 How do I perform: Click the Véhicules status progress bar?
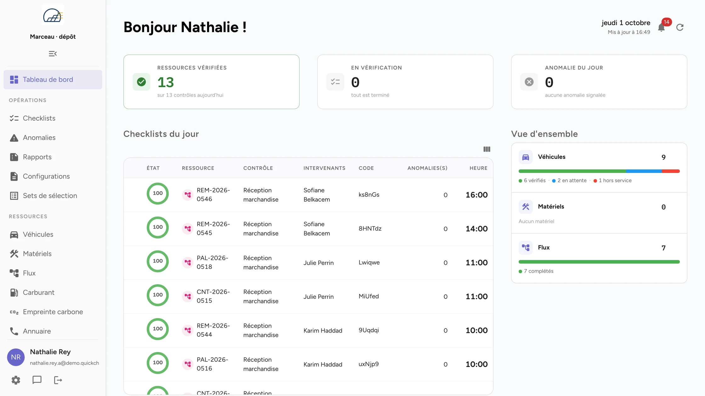(599, 171)
